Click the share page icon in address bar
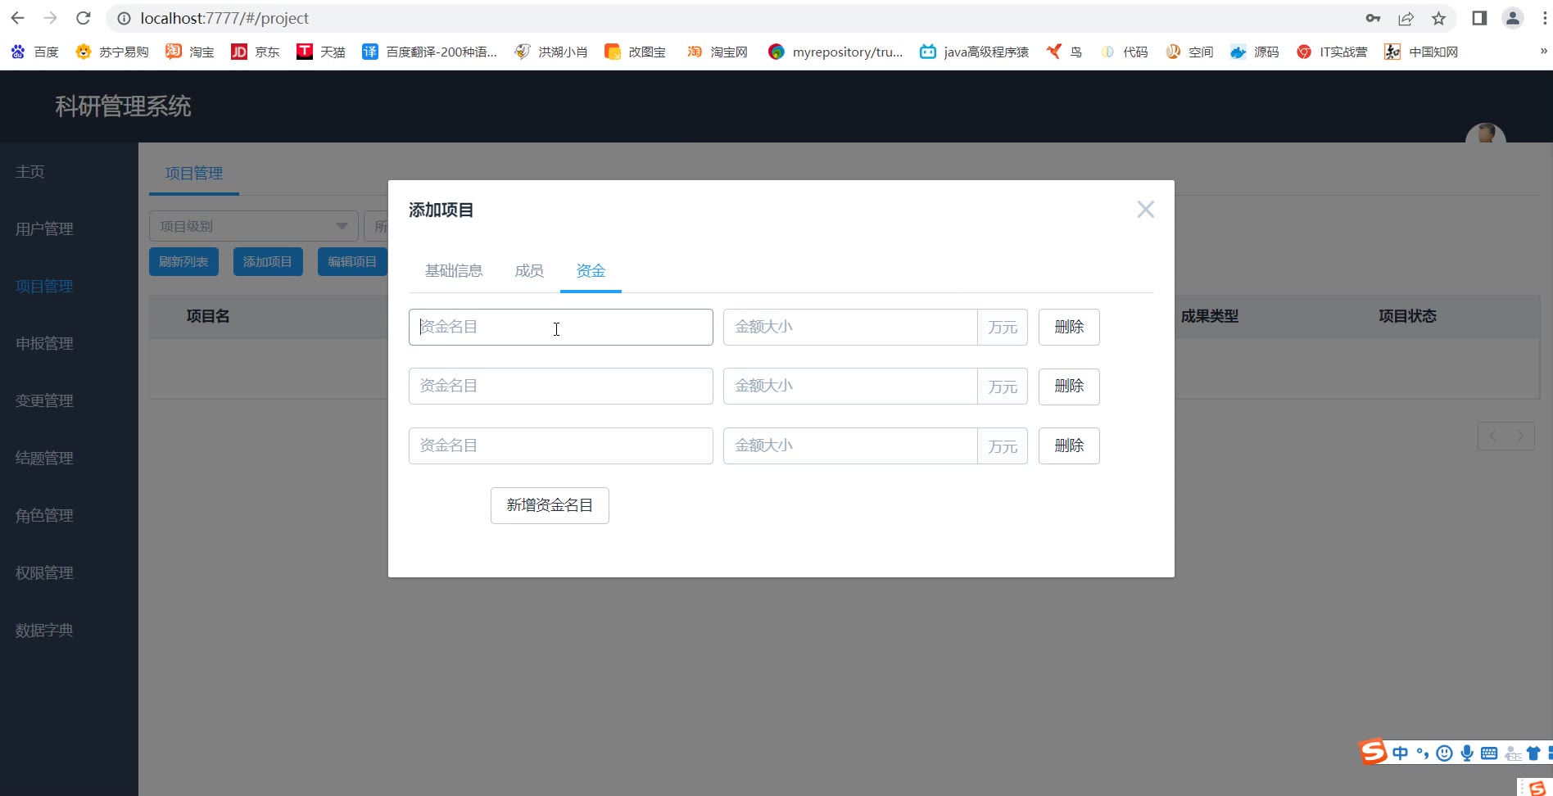The image size is (1553, 796). pos(1406,18)
